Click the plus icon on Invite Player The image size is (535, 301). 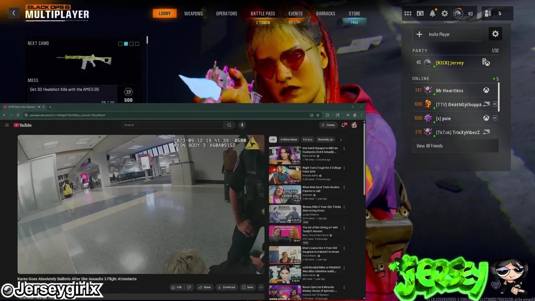pyautogui.click(x=419, y=34)
